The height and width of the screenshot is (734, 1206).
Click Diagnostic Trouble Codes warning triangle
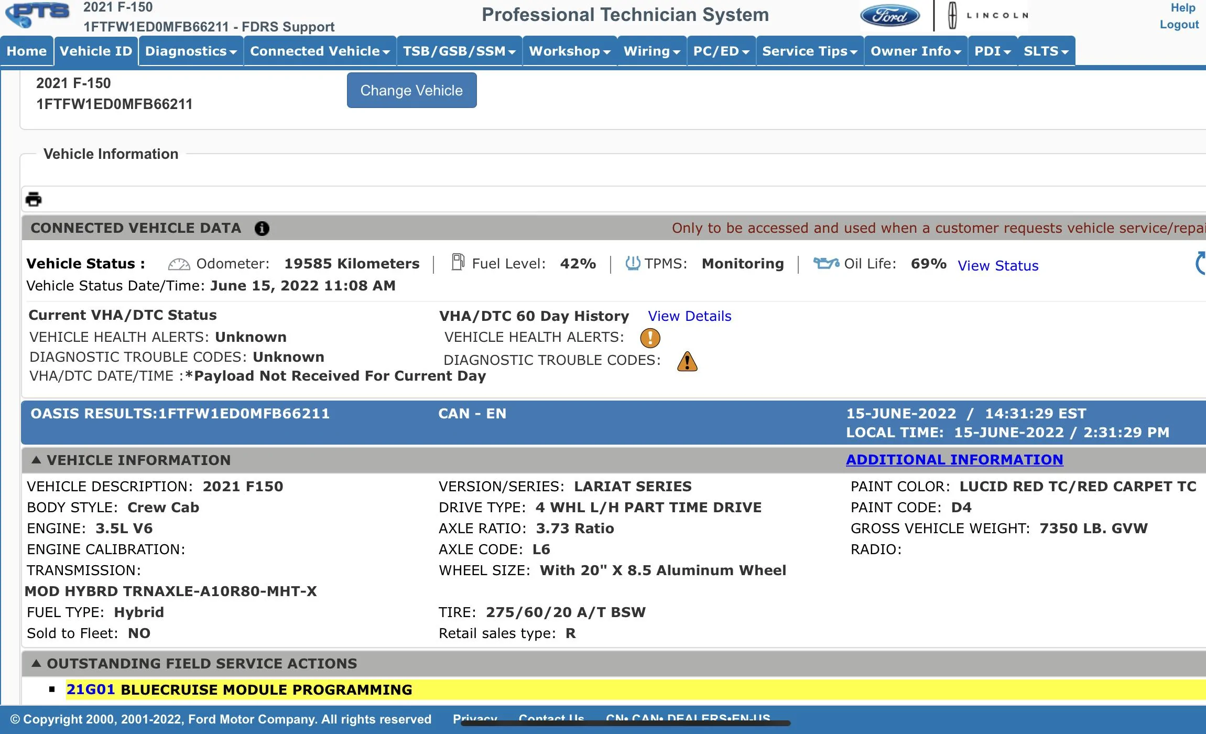(x=687, y=361)
